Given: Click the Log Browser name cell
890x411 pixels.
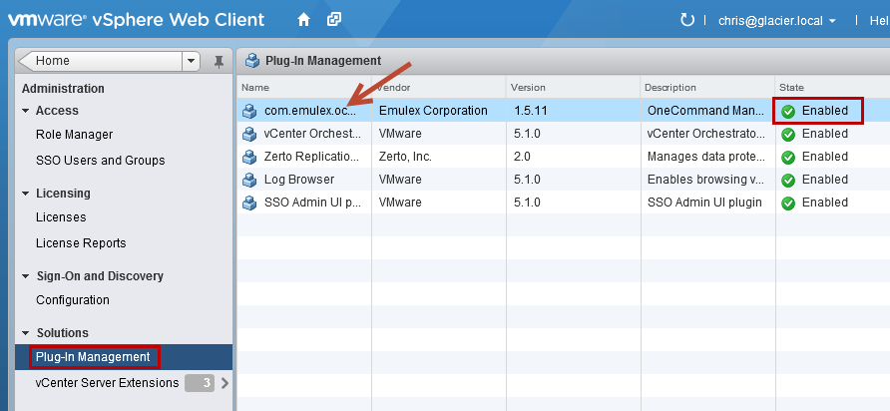Looking at the screenshot, I should click(299, 180).
